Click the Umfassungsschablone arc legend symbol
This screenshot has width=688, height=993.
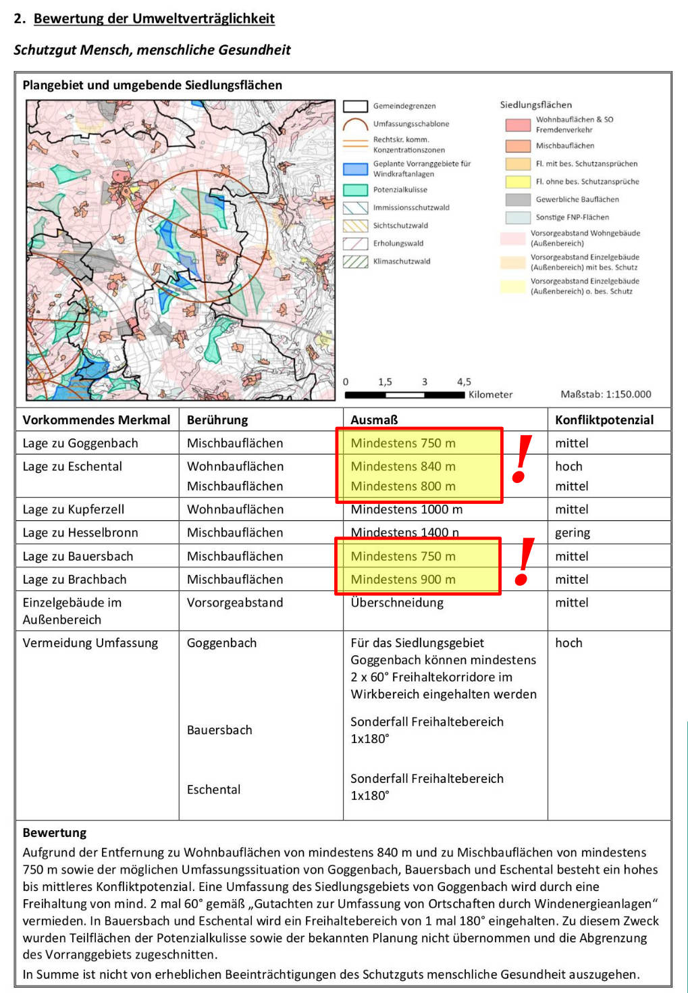coord(355,125)
